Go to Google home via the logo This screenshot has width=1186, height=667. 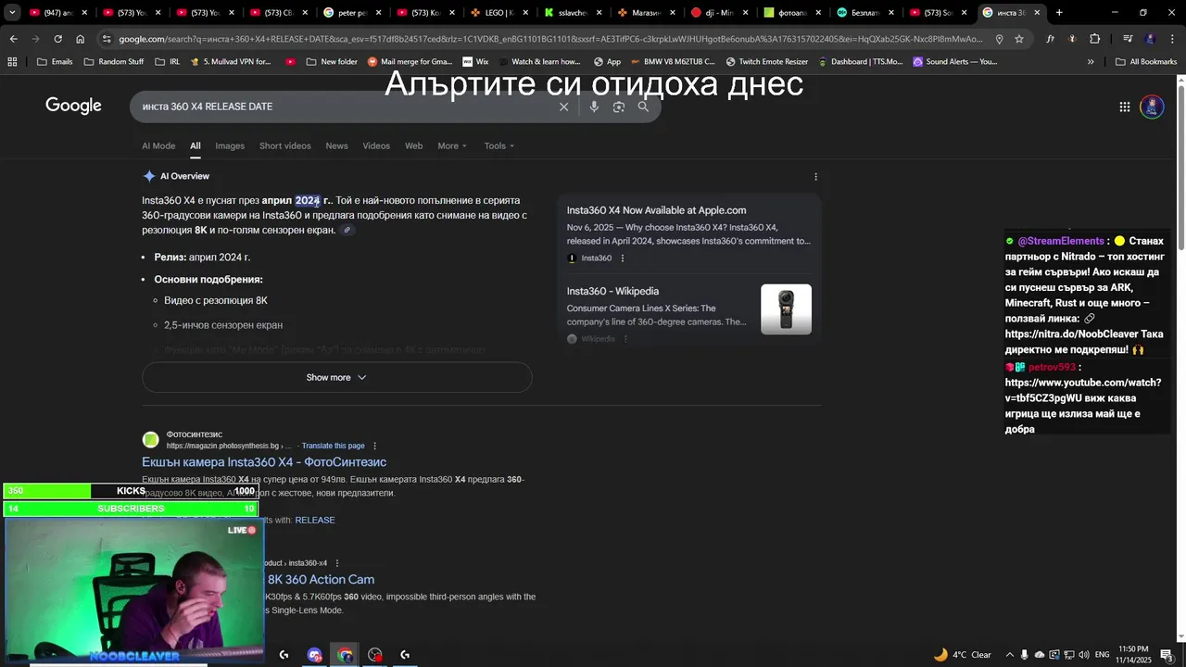(x=73, y=106)
